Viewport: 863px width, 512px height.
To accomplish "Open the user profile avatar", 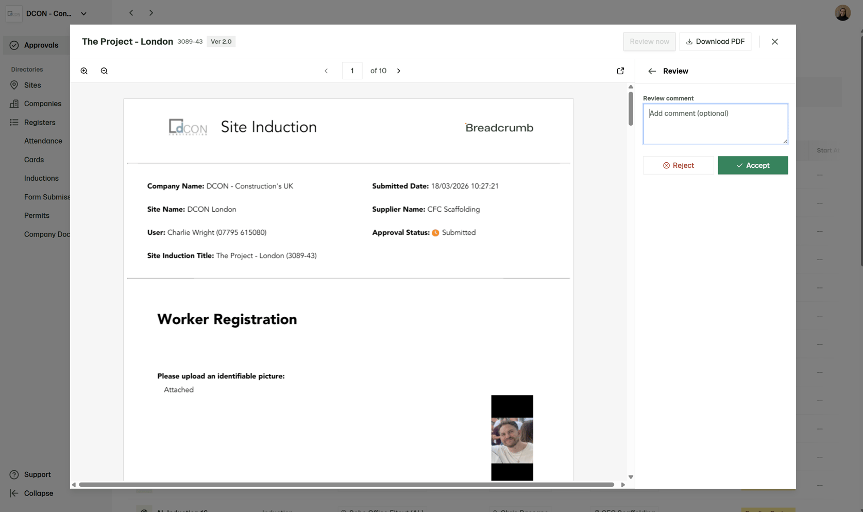I will 842,13.
